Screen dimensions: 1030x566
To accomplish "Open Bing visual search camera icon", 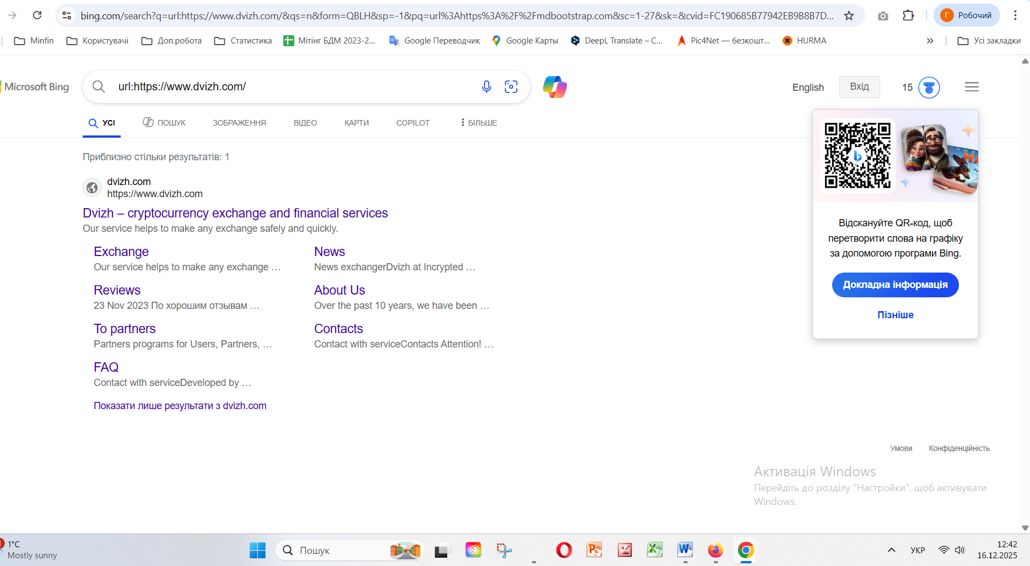I will (511, 86).
